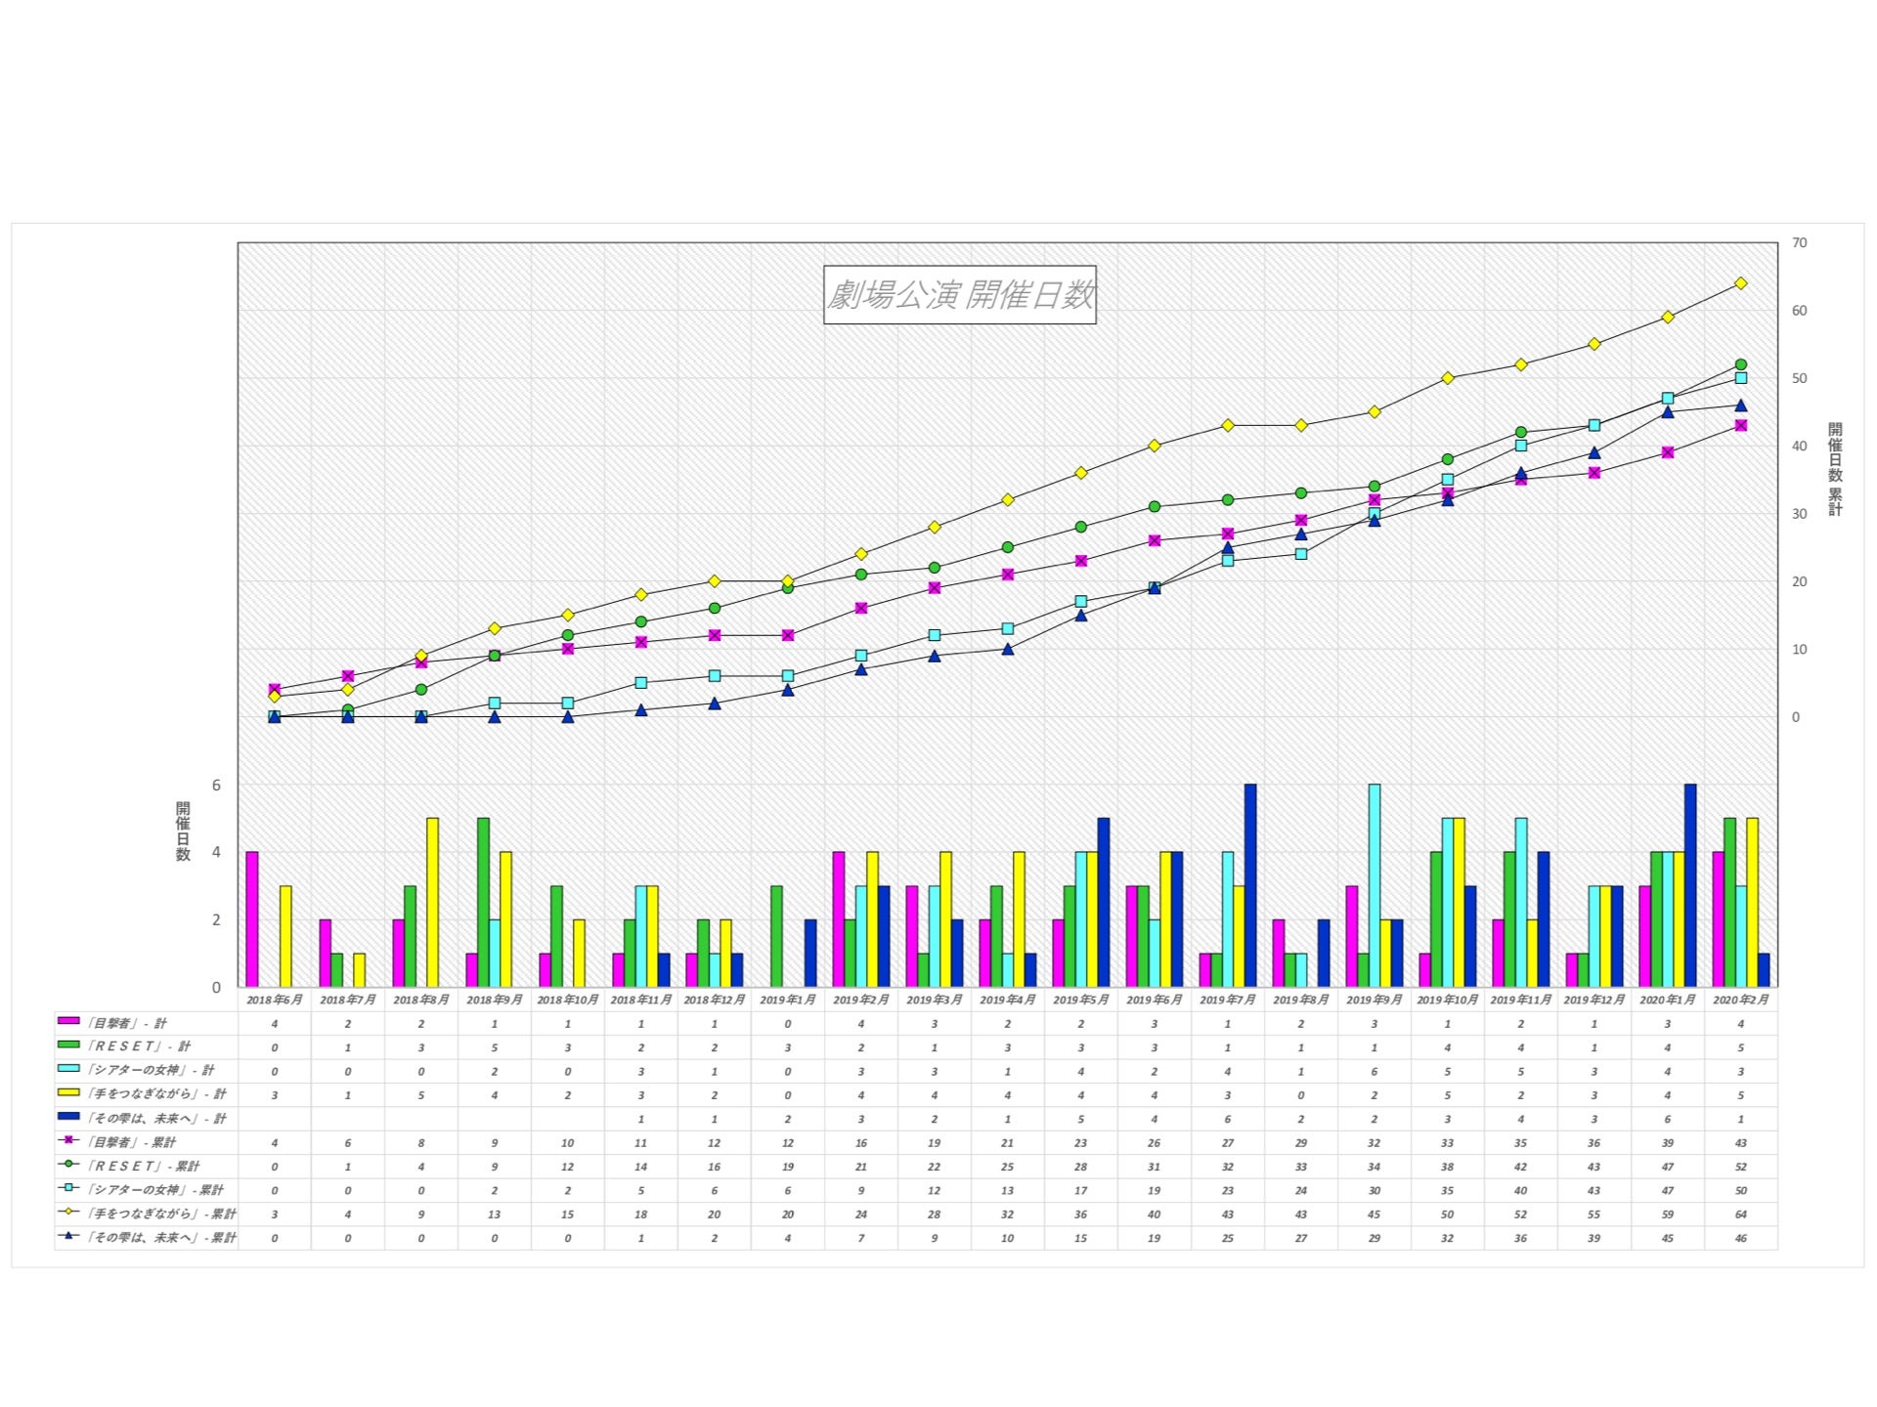Click the green 「RESET」-計 legend swatch
This screenshot has width=1877, height=1407.
68,1045
